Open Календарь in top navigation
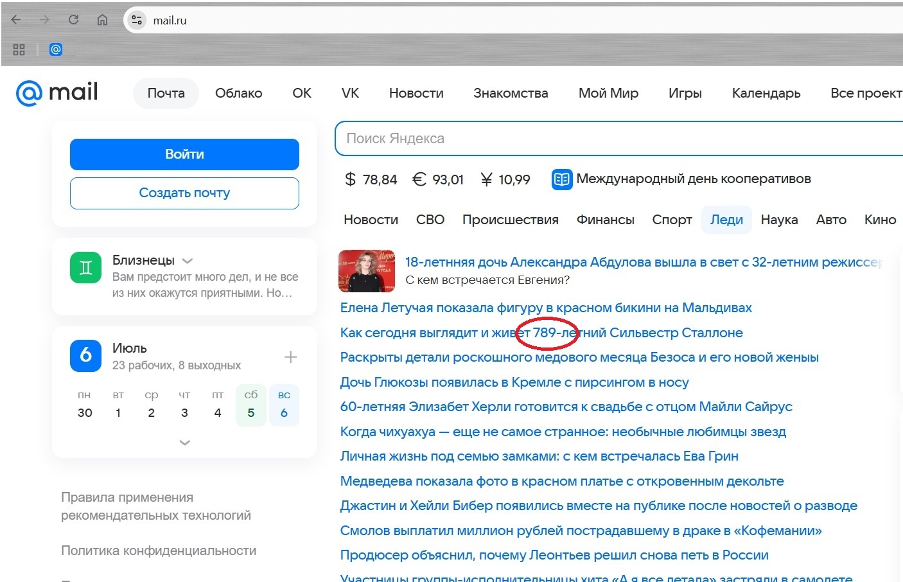Screen dimensions: 903x582 (x=766, y=93)
